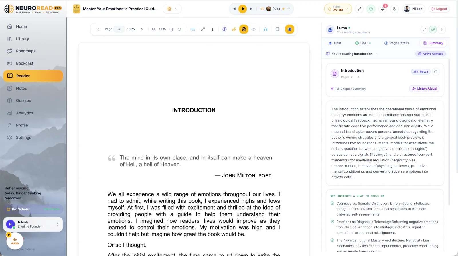Switch to the Chat tab
Viewport: 458px width, 256px height.
click(335, 43)
